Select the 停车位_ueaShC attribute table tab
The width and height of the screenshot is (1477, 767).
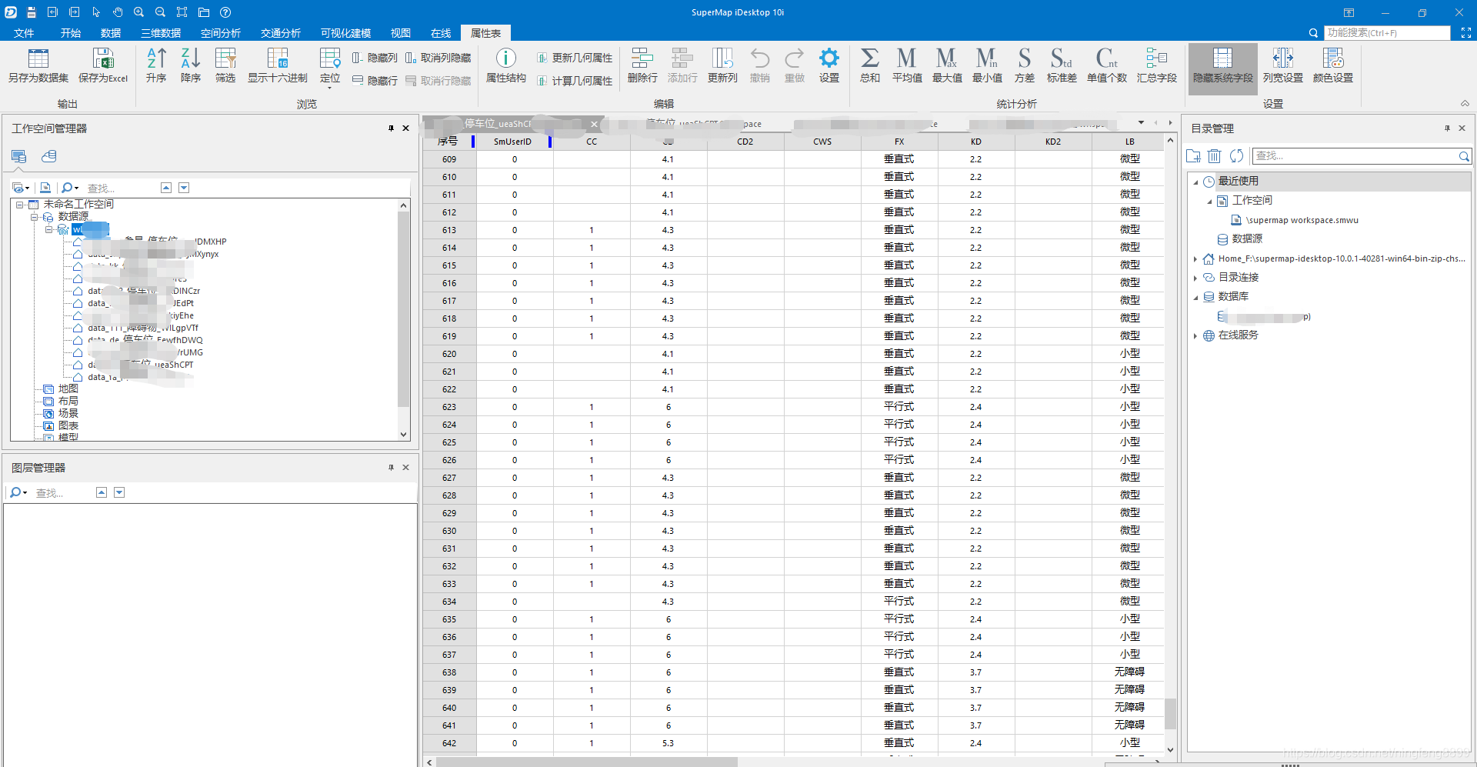tap(500, 123)
